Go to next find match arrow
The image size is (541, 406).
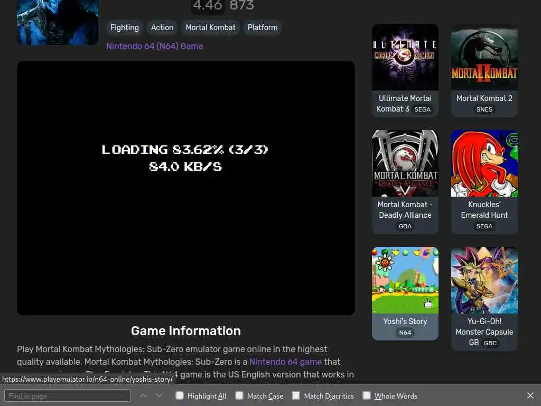pyautogui.click(x=158, y=395)
